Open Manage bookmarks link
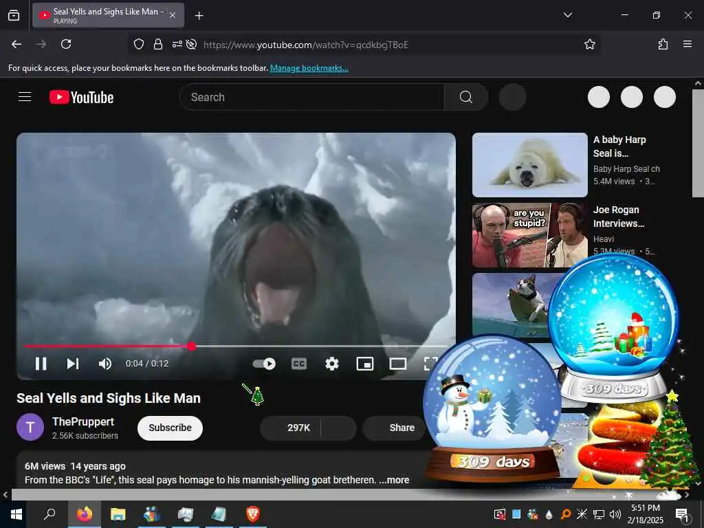The width and height of the screenshot is (704, 528). click(x=309, y=68)
